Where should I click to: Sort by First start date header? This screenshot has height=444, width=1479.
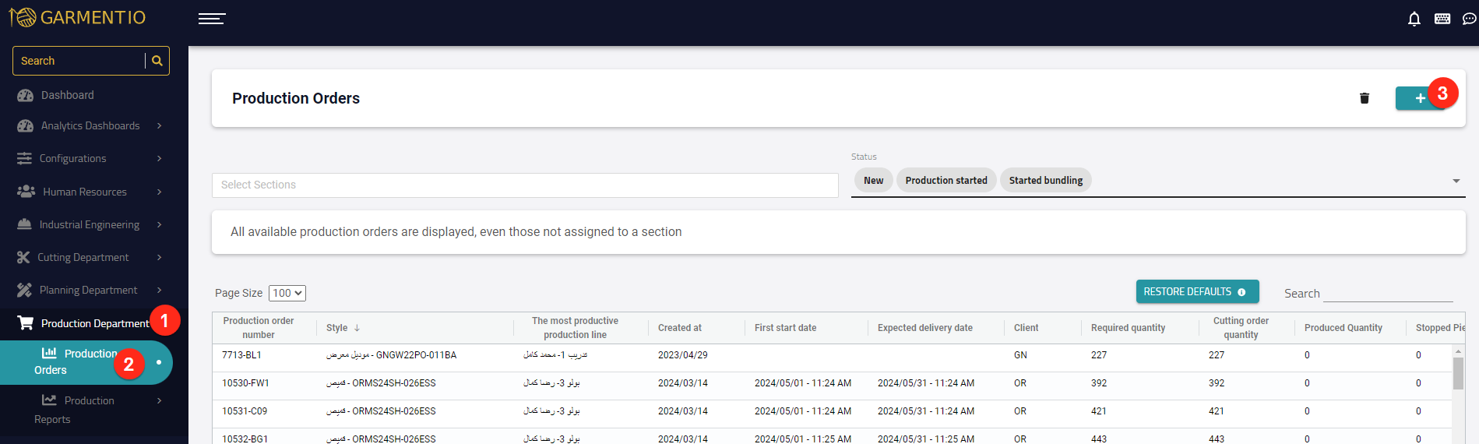tap(785, 328)
